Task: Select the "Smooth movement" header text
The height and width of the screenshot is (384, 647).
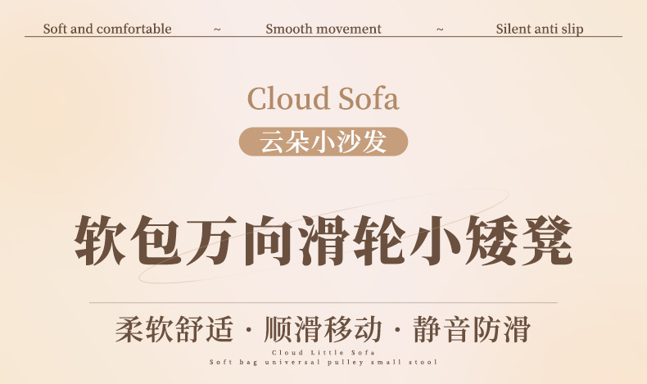Action: [x=323, y=29]
